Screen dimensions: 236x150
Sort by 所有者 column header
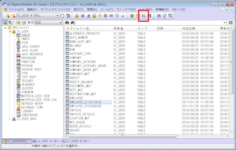[124, 29]
